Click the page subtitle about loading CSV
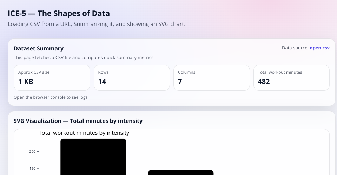The width and height of the screenshot is (337, 175). click(96, 24)
